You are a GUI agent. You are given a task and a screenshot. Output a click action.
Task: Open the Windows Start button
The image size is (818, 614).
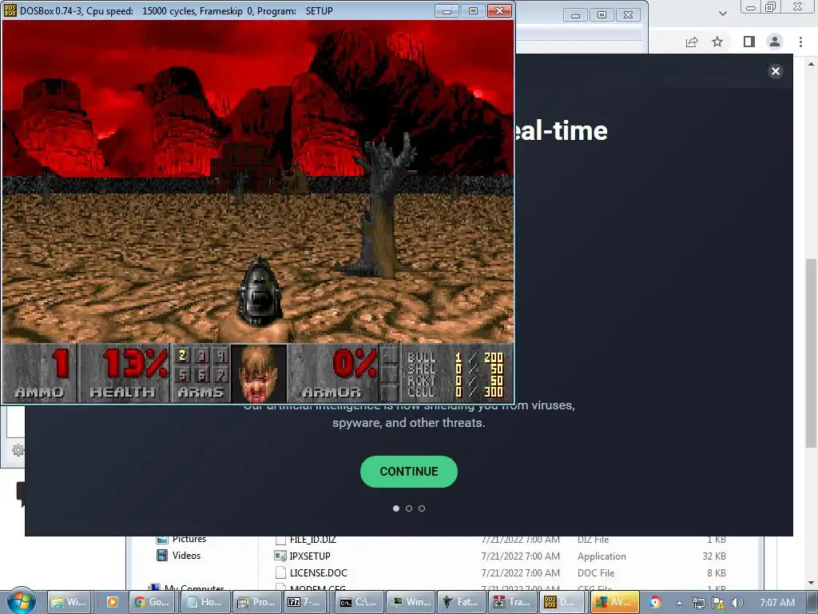(x=22, y=601)
